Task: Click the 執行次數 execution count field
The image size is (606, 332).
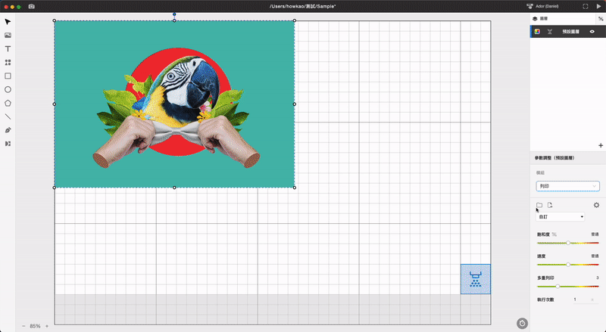Action: coord(585,299)
